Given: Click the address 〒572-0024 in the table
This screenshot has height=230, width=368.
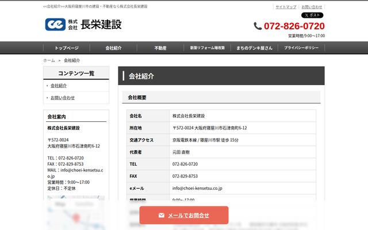Looking at the screenshot, I should 209,128.
